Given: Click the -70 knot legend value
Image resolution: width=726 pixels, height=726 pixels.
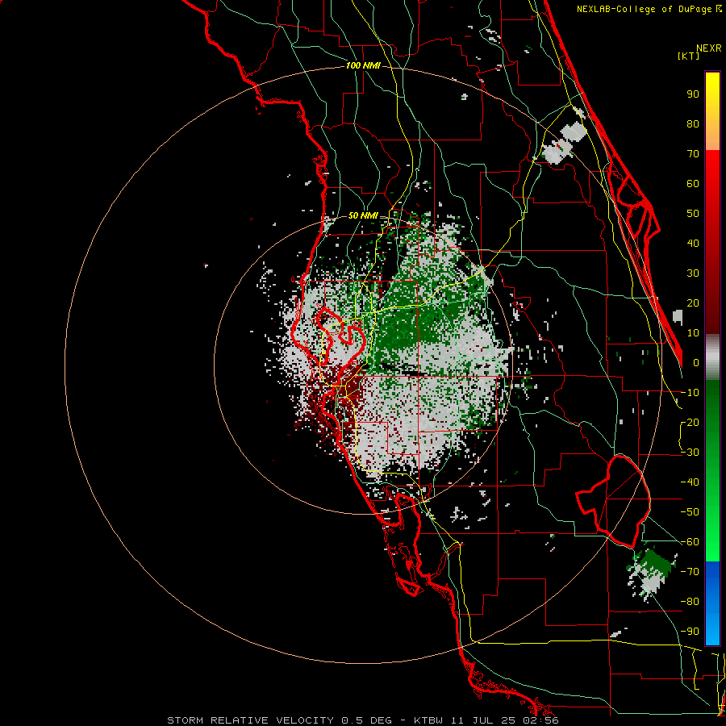Looking at the screenshot, I should (x=690, y=572).
